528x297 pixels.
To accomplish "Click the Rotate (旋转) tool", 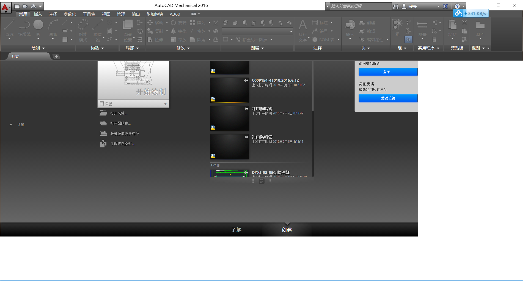I will pos(178,23).
